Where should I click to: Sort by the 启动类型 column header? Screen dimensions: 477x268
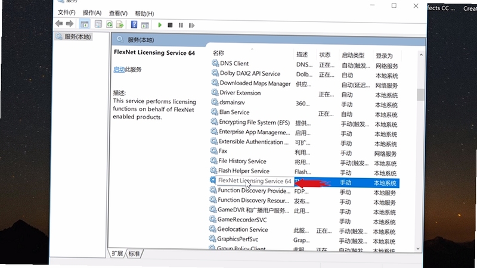click(x=353, y=55)
